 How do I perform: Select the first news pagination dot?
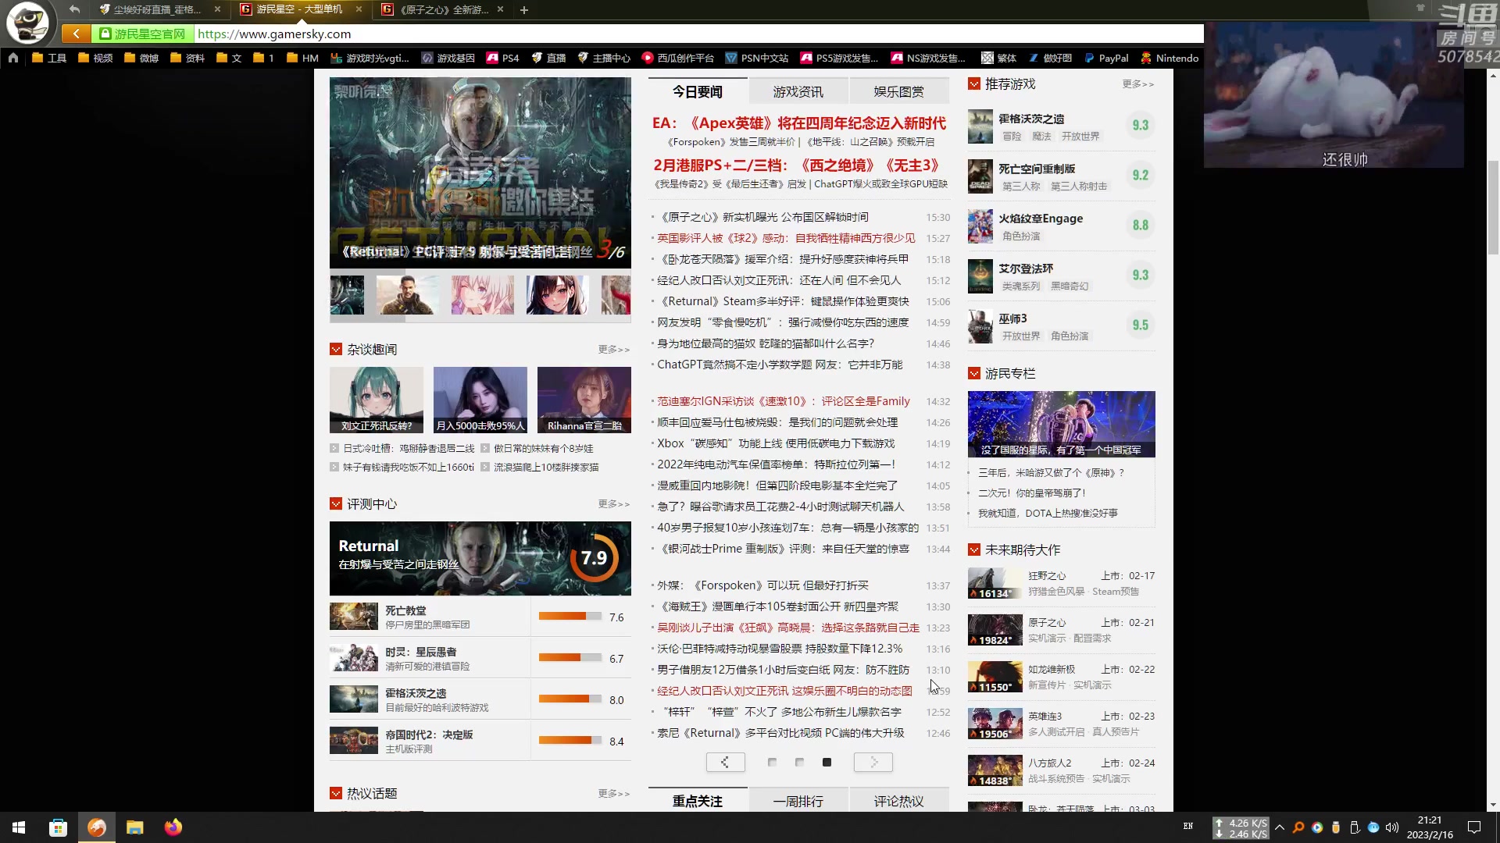[x=772, y=762]
